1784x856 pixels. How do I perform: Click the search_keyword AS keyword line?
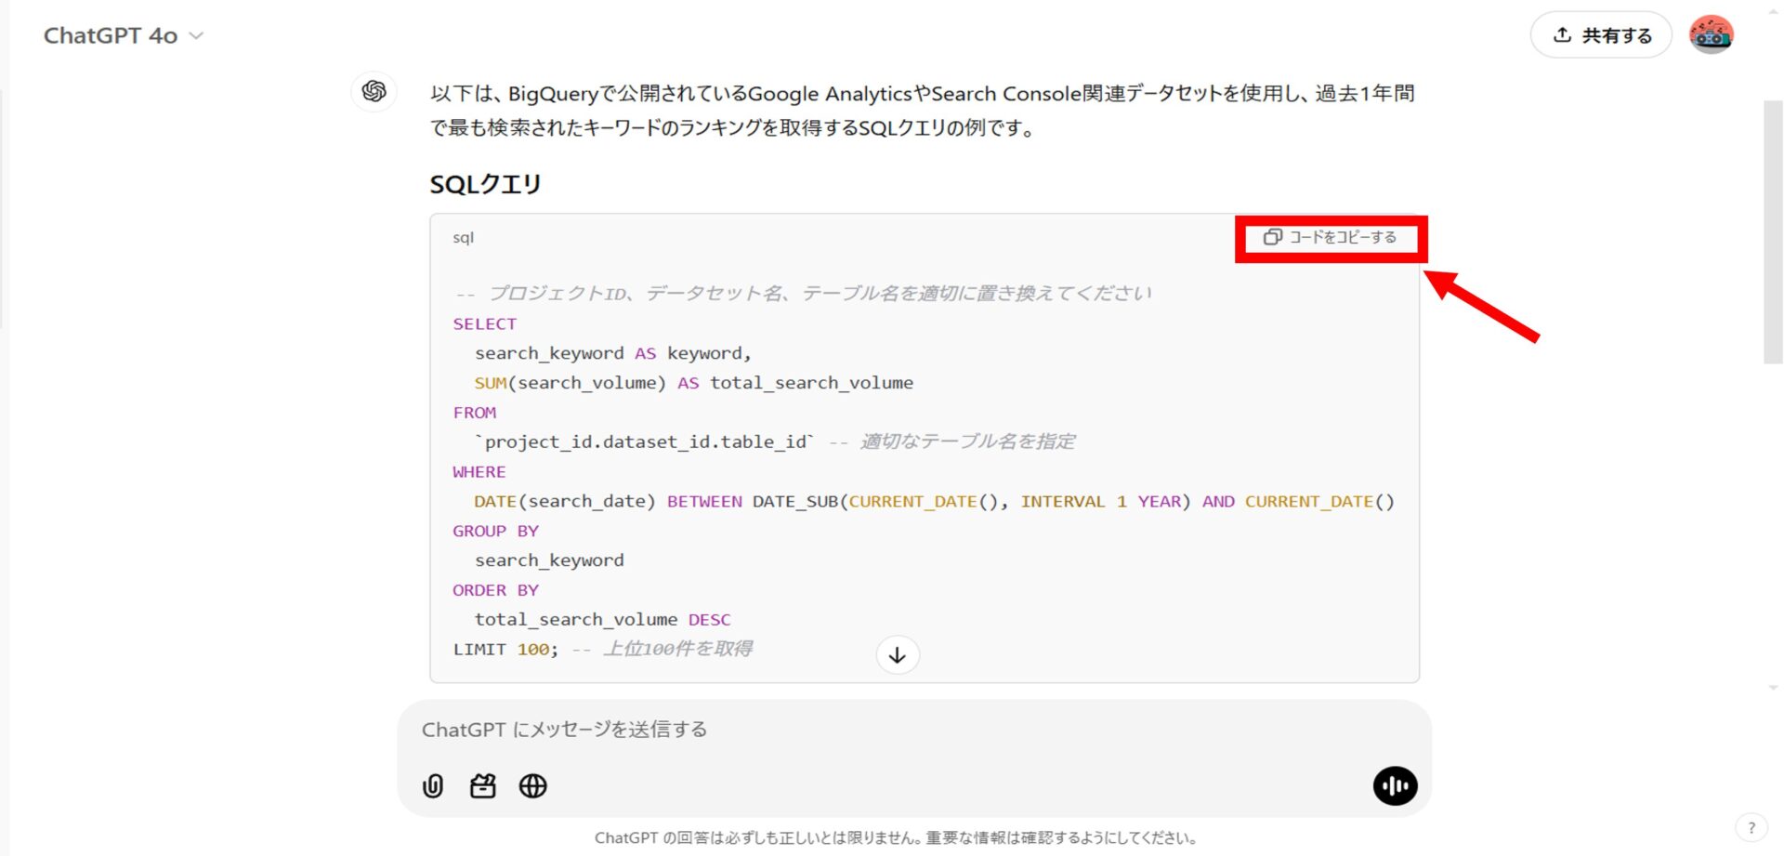[x=613, y=353]
